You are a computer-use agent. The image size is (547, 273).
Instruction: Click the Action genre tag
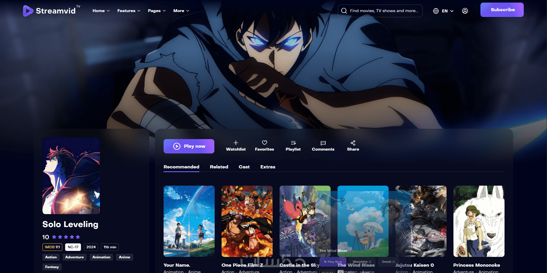pos(51,257)
